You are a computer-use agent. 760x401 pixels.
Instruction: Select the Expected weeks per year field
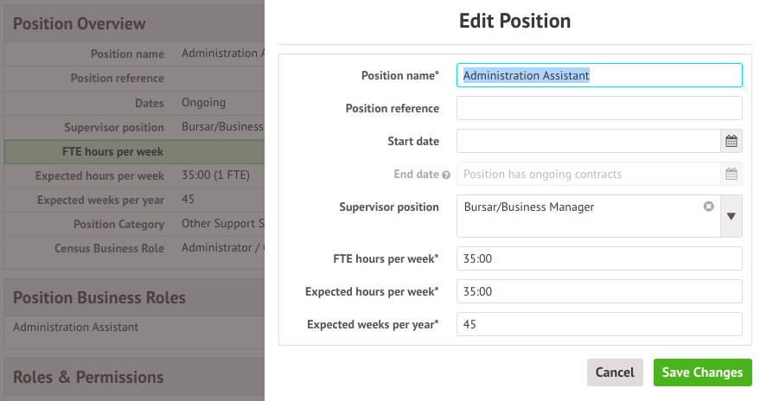[598, 324]
